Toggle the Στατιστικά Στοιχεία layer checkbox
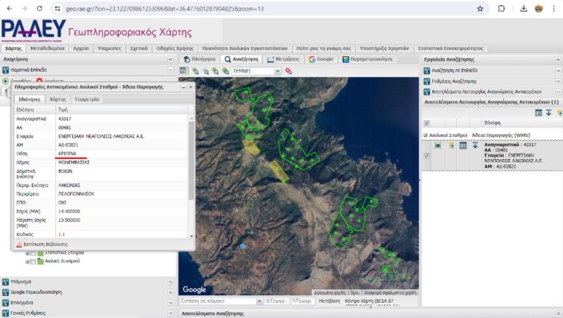 pyautogui.click(x=33, y=253)
